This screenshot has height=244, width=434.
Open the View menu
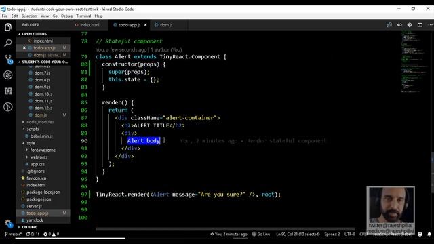45,16
